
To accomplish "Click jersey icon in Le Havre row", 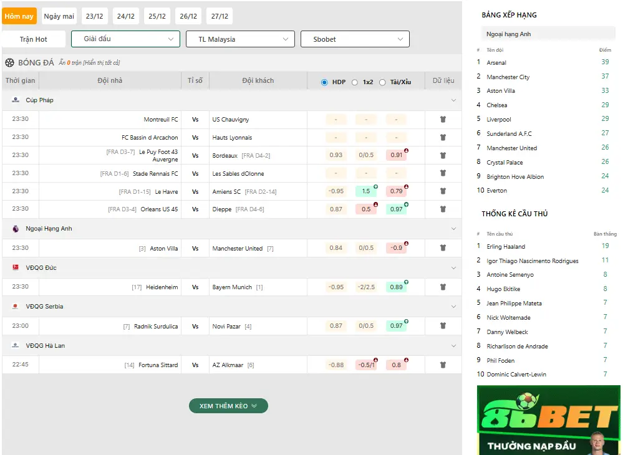I will pyautogui.click(x=443, y=192).
